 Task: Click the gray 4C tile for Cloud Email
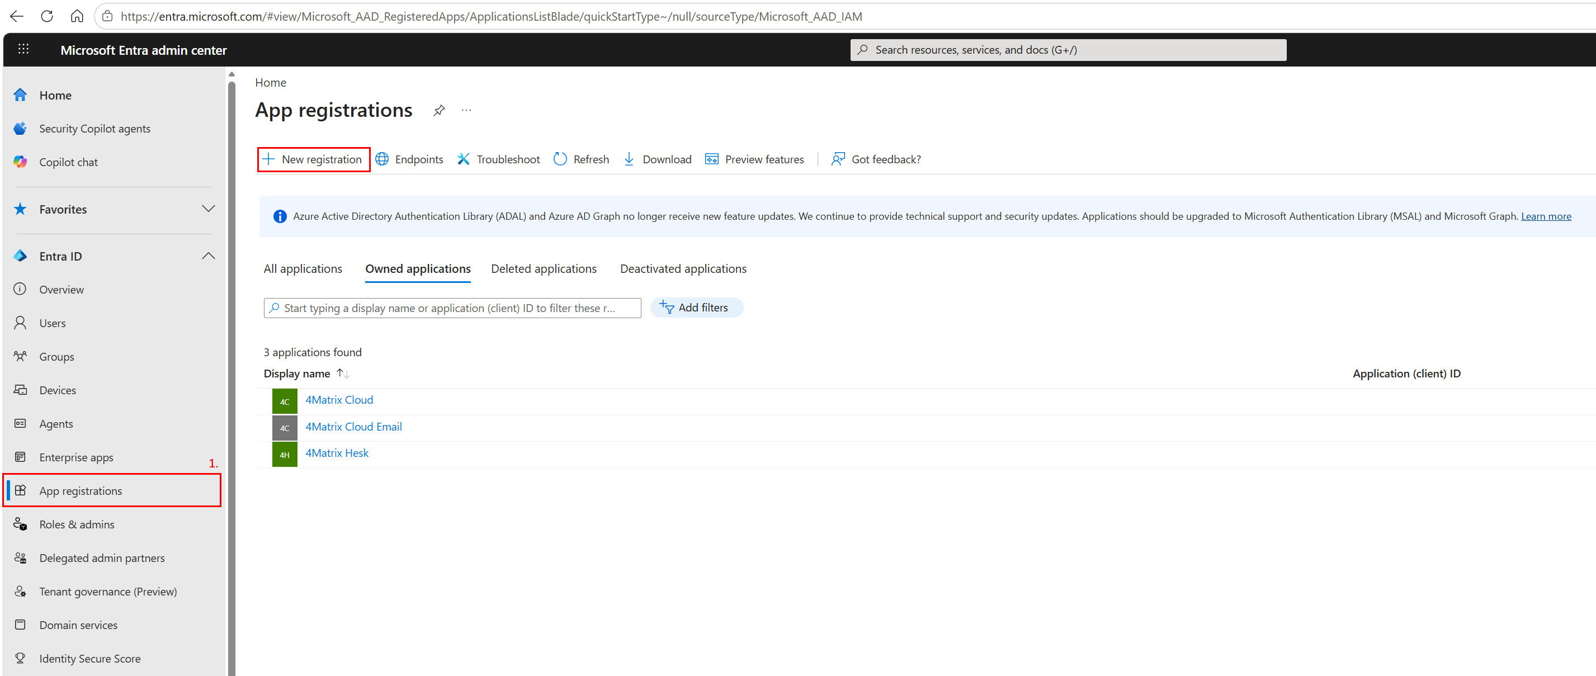pyautogui.click(x=285, y=428)
